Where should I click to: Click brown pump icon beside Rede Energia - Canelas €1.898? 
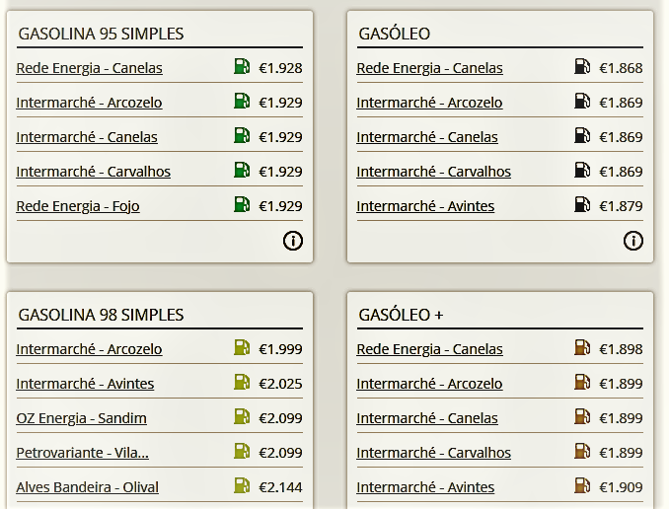click(x=582, y=347)
